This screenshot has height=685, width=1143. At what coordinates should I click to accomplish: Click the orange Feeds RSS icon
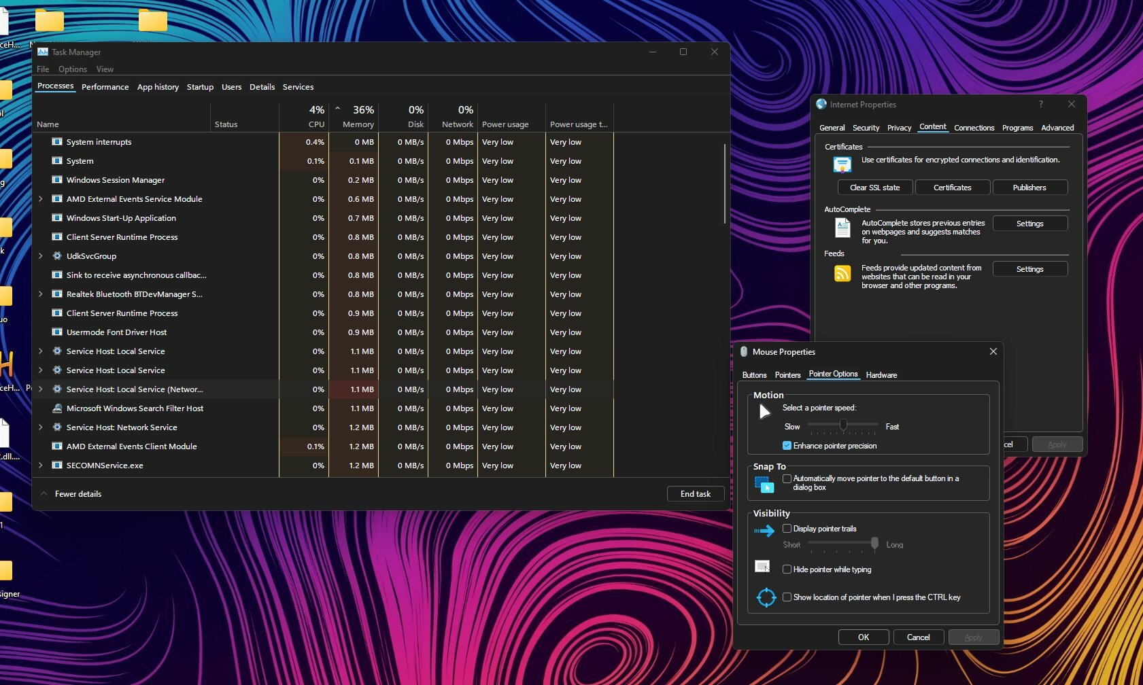pyautogui.click(x=842, y=273)
